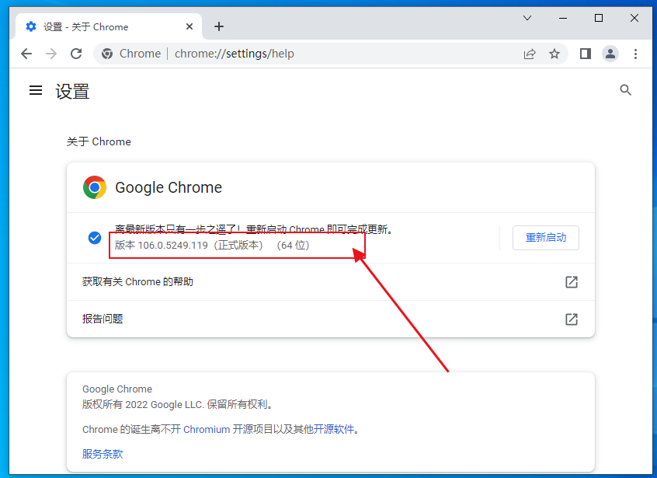Click the copyright 2022 Google LLC text
This screenshot has width=657, height=478.
tap(179, 405)
